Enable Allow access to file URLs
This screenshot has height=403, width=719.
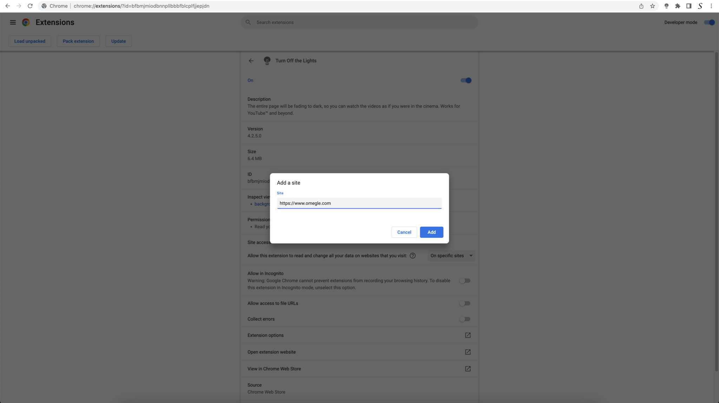pos(465,303)
